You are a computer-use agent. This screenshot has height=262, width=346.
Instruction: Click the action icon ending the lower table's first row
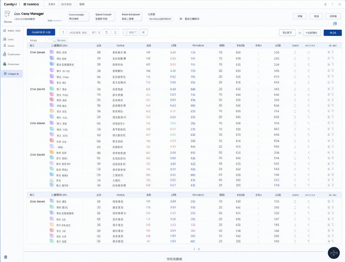click(x=330, y=201)
